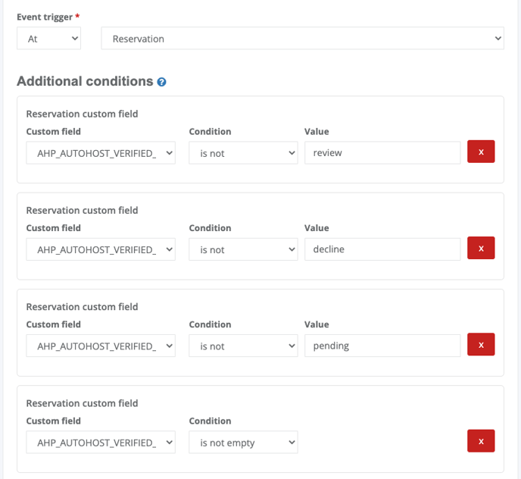
Task: Click the Value field containing pending
Action: [382, 346]
